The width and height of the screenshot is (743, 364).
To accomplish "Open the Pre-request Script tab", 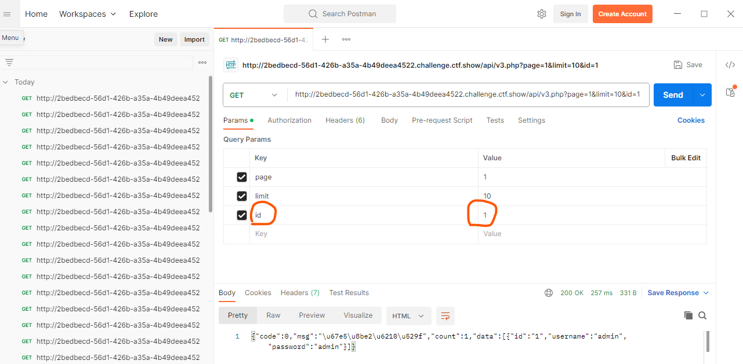I will [442, 120].
